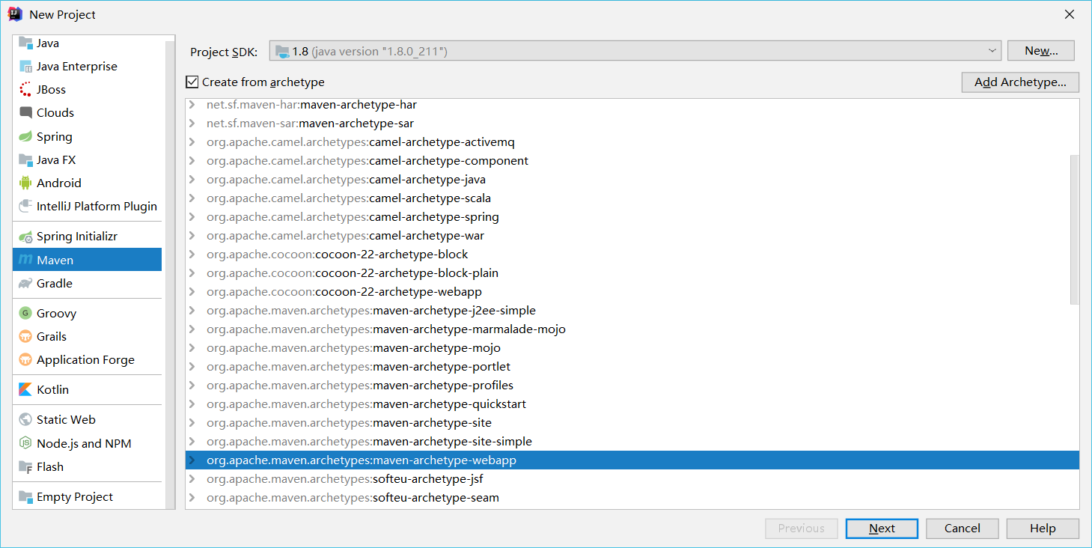
Task: Select cocoon-22-archetype-block-plain row
Action: point(632,273)
